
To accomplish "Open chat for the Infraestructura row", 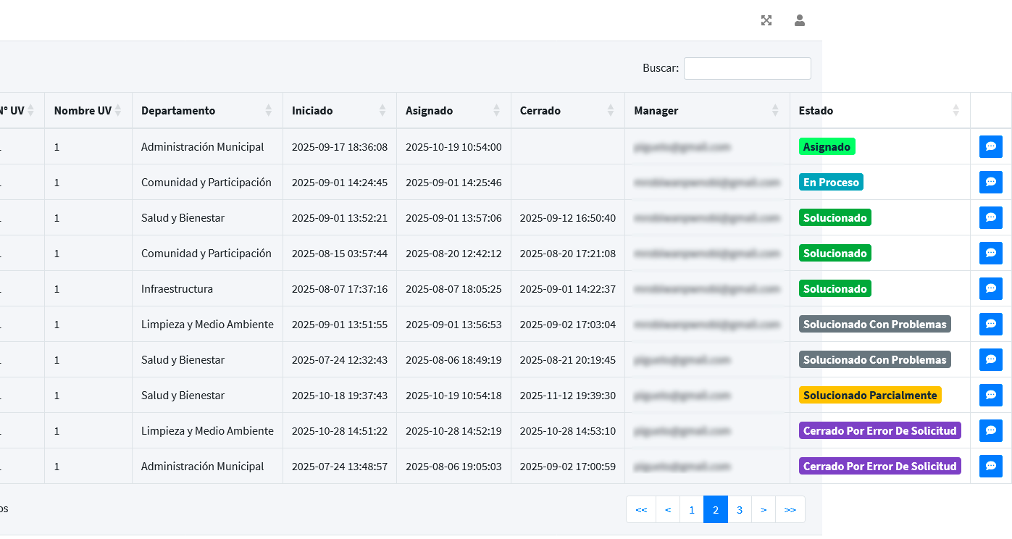I will click(990, 288).
